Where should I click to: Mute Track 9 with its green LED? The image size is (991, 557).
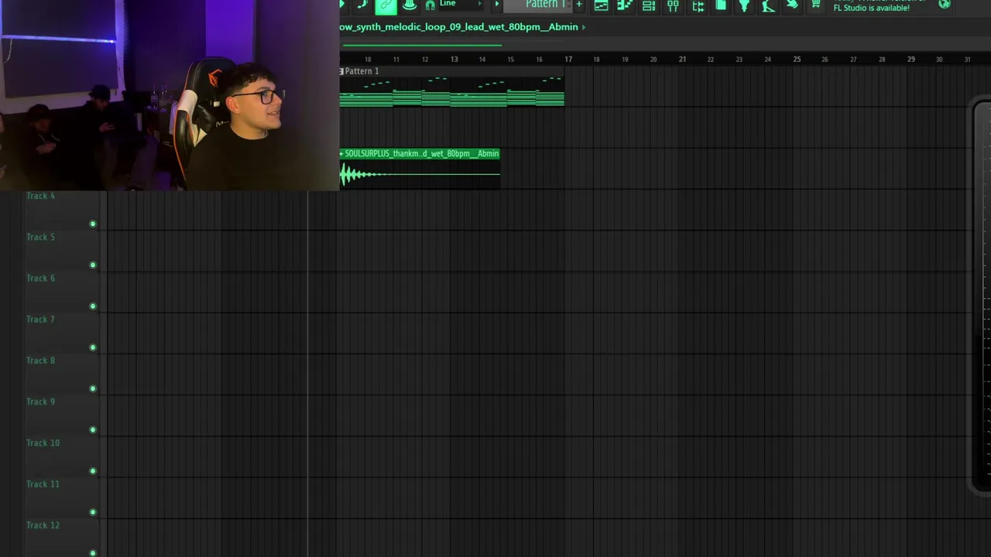pos(93,429)
